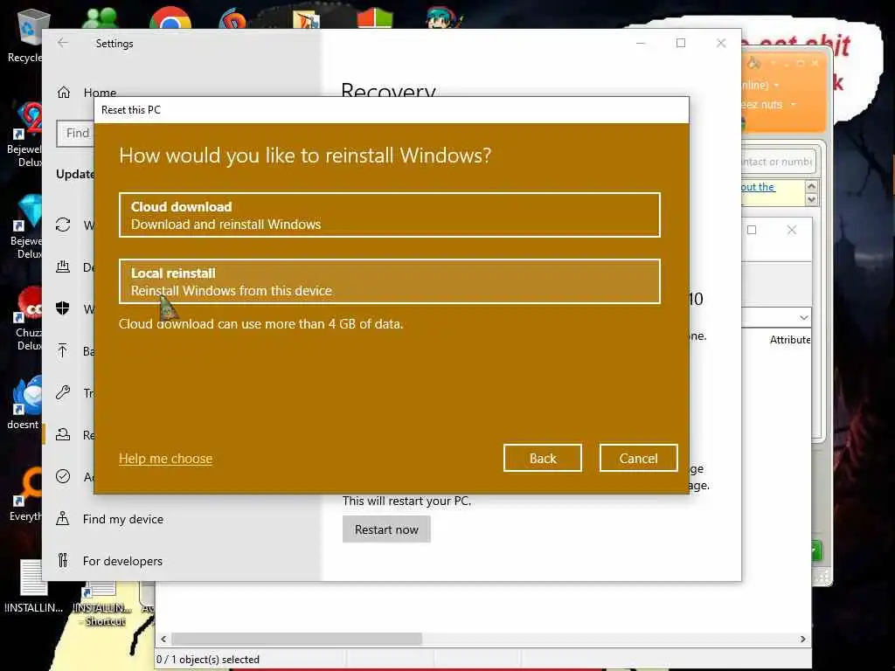Open the "out the" link in messenger window

click(x=758, y=187)
